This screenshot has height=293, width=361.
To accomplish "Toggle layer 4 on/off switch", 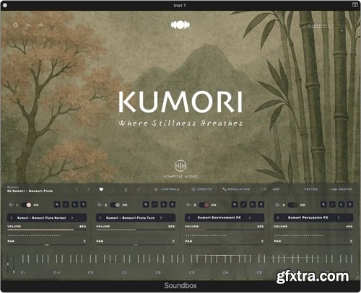I will [292, 205].
